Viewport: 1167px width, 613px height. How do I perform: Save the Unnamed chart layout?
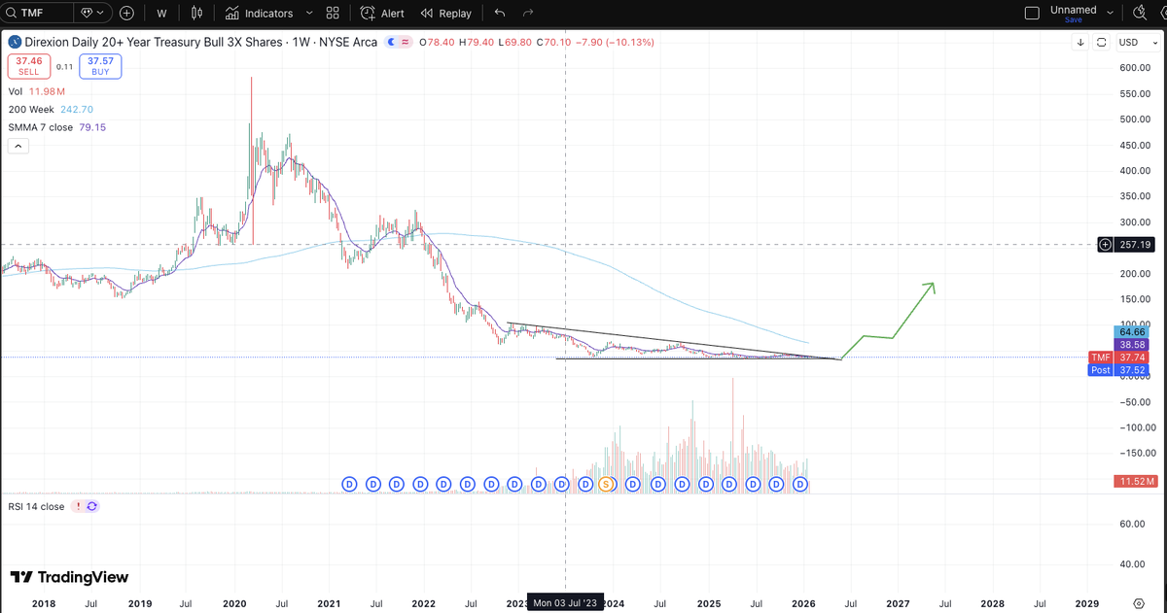(1073, 20)
